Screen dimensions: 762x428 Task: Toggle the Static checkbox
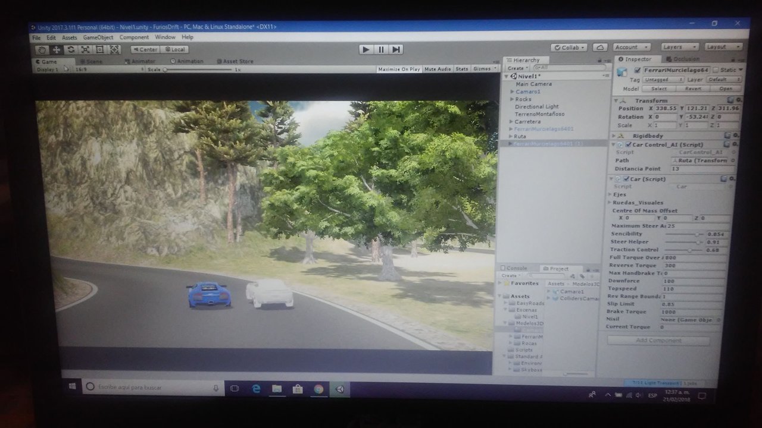(716, 70)
